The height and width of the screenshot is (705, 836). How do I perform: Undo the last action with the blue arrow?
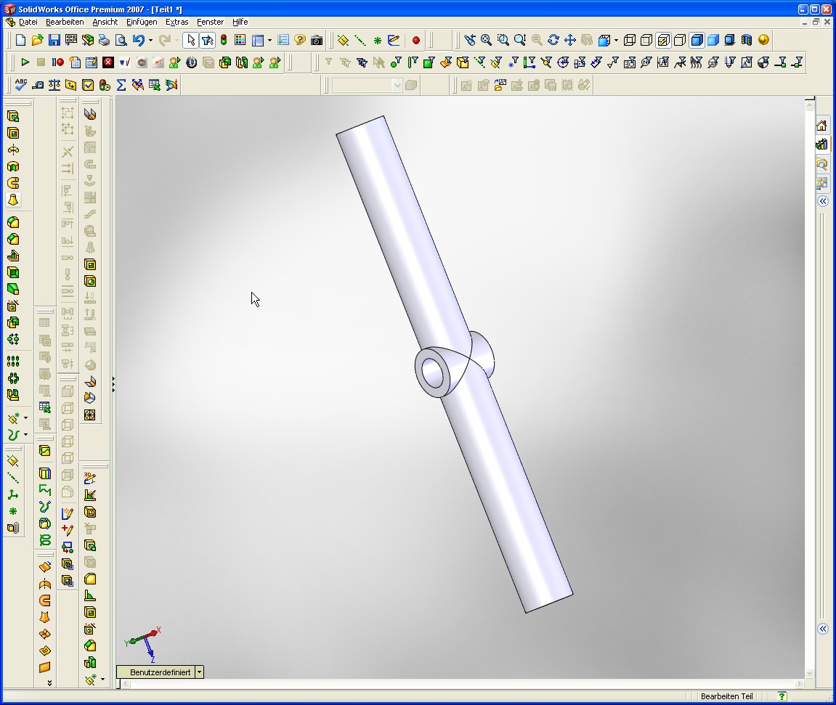pyautogui.click(x=138, y=40)
